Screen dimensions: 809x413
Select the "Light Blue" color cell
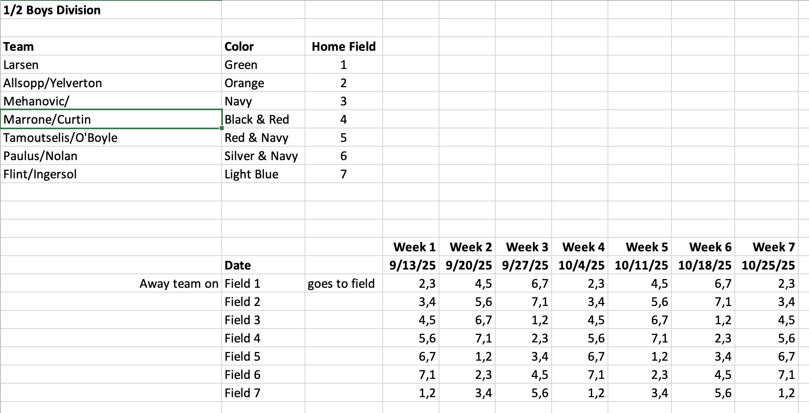(x=251, y=174)
